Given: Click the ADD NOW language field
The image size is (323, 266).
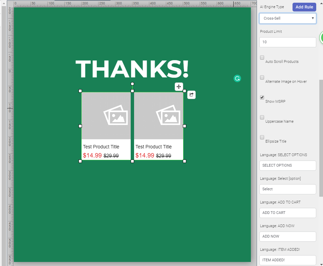Looking at the screenshot, I should pyautogui.click(x=287, y=236).
